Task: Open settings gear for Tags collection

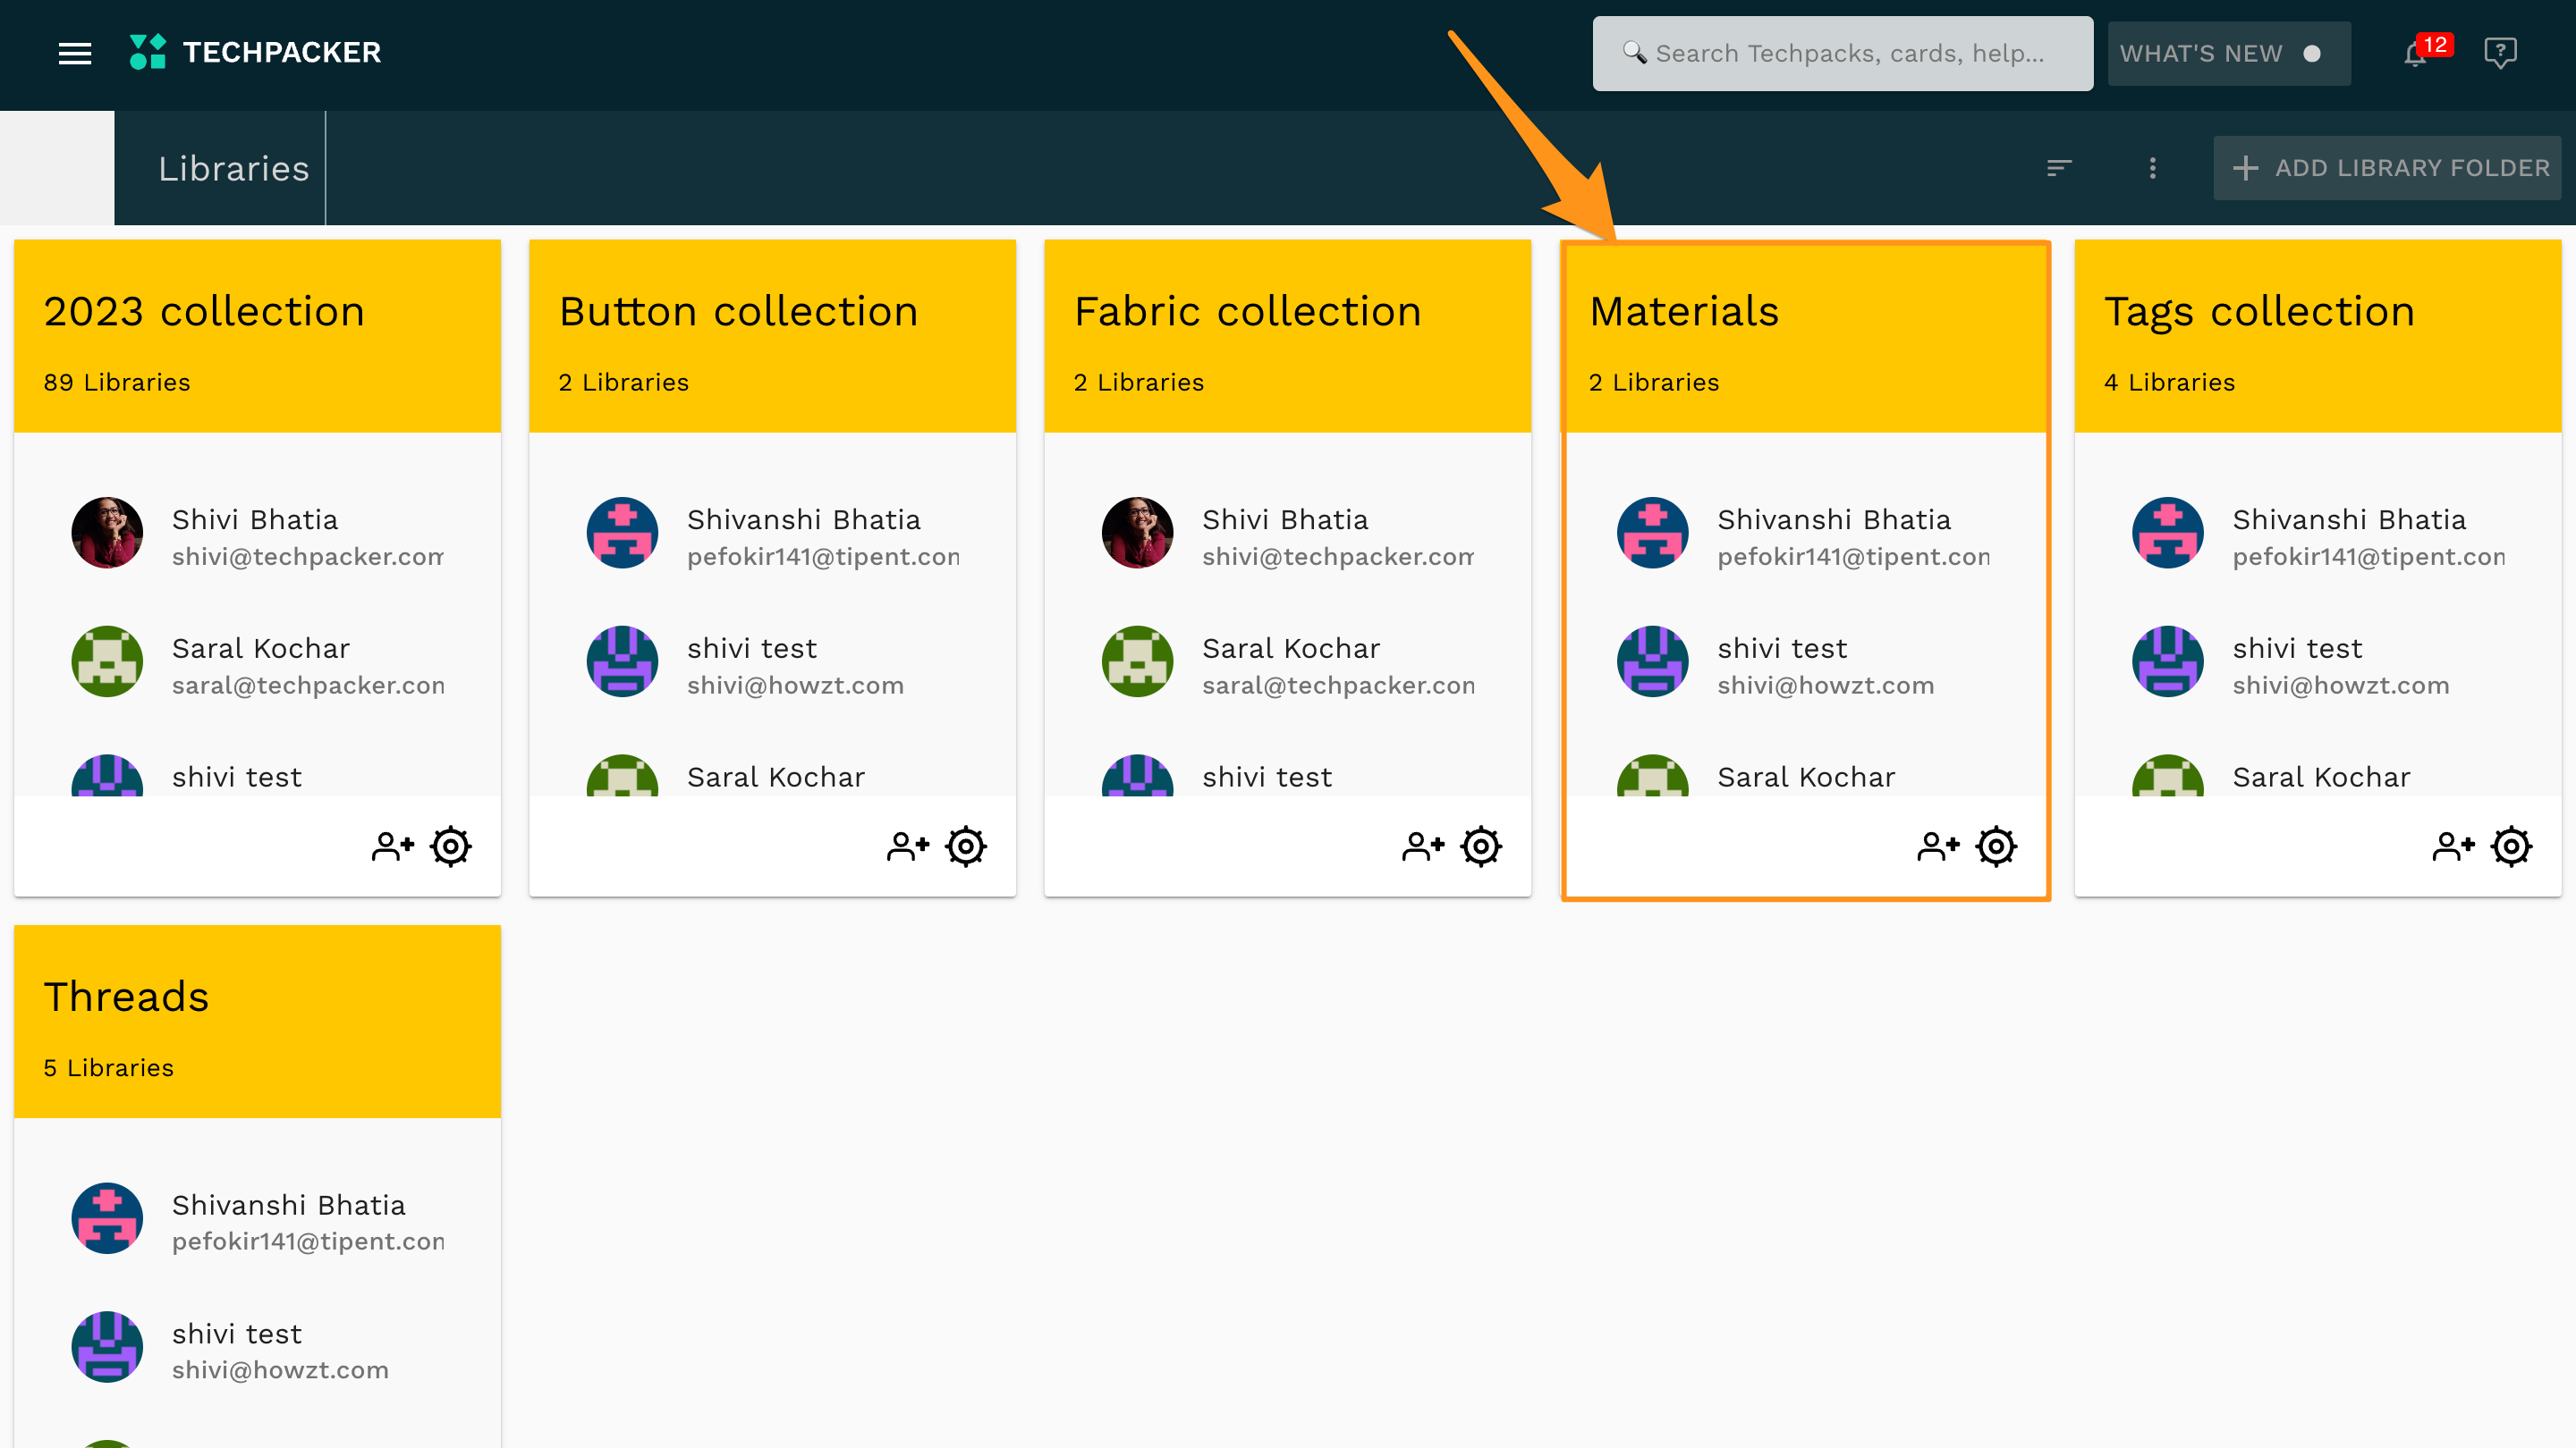Action: pyautogui.click(x=2511, y=846)
